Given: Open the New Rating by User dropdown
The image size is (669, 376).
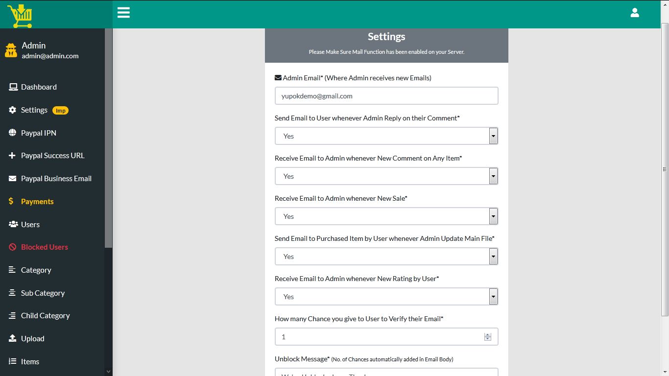Looking at the screenshot, I should tap(493, 296).
